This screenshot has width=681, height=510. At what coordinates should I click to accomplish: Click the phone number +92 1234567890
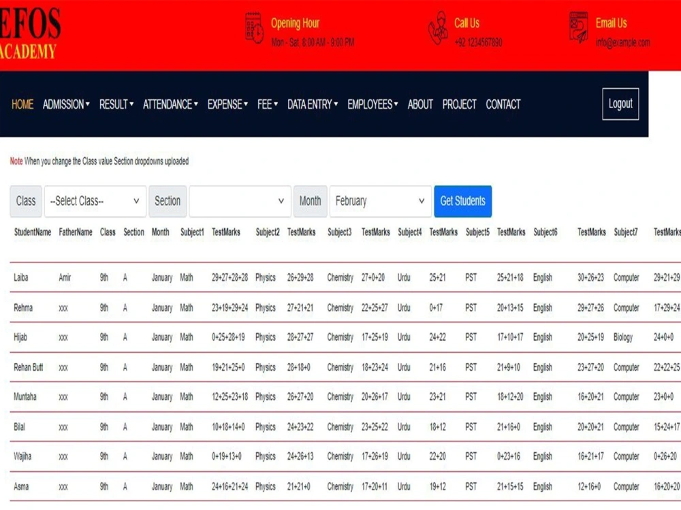479,42
